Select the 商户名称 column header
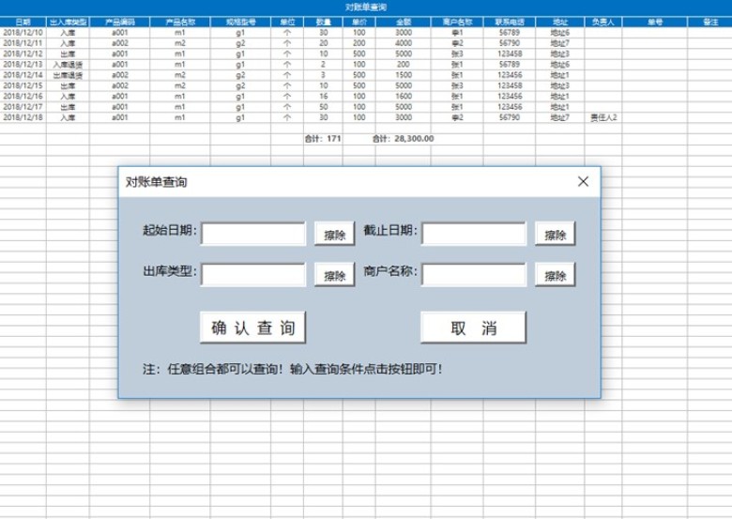This screenshot has width=732, height=519. 457,22
